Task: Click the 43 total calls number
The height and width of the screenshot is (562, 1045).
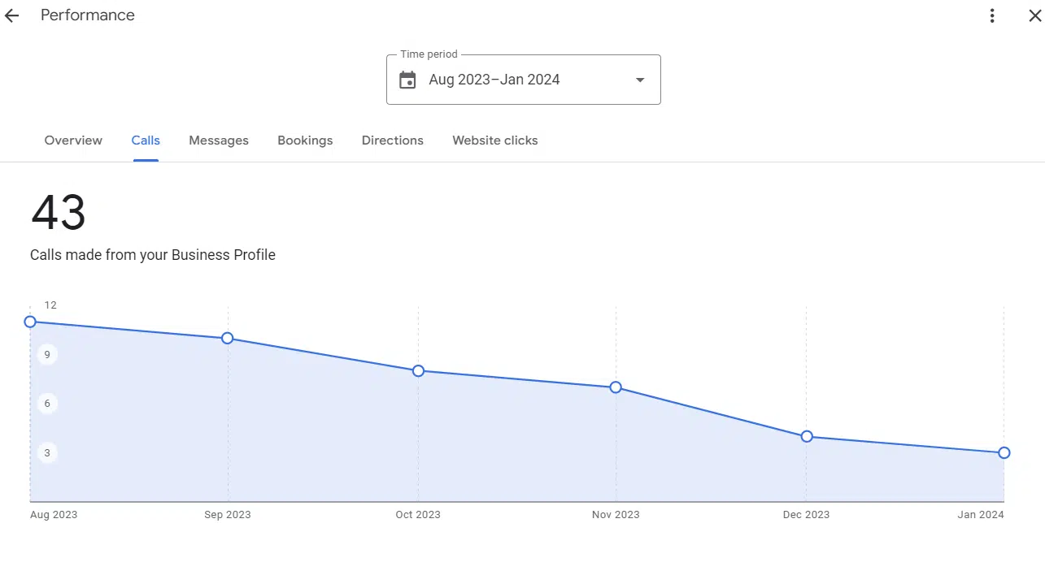Action: point(59,213)
